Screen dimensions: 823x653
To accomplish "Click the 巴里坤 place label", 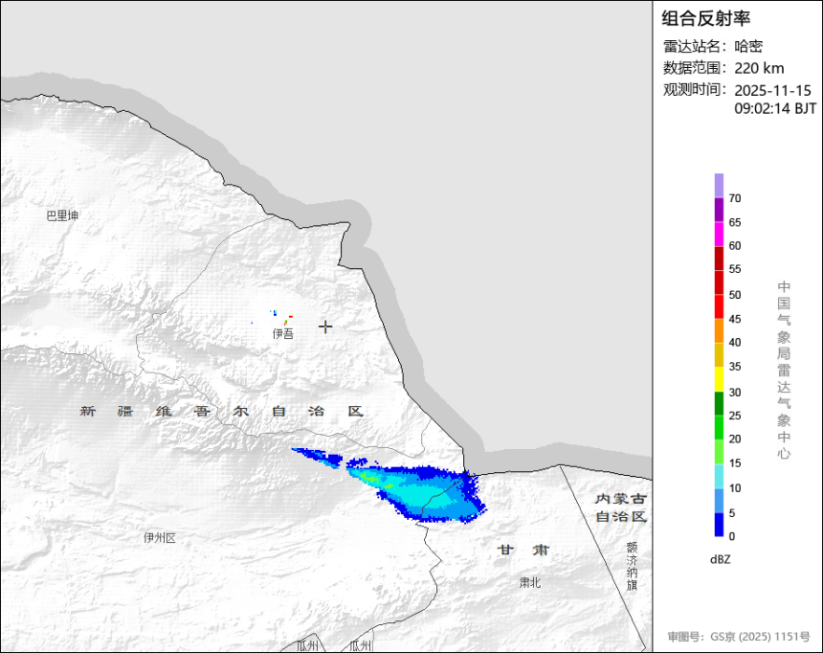I will click(x=62, y=216).
